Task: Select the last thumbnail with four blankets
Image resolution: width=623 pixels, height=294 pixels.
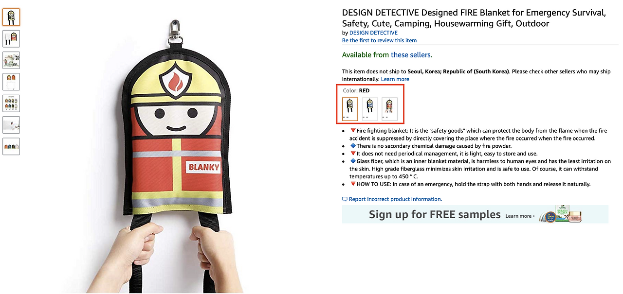Action: pyautogui.click(x=11, y=146)
